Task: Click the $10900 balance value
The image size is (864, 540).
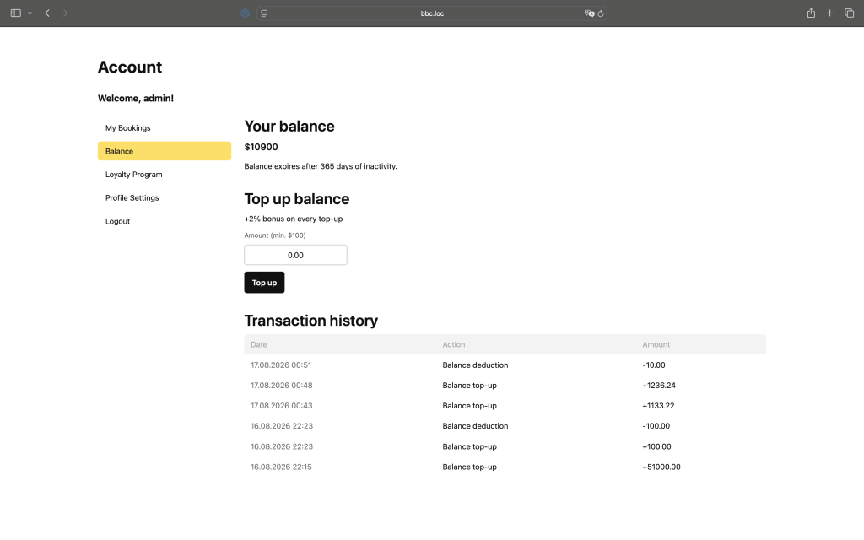Action: pyautogui.click(x=262, y=147)
